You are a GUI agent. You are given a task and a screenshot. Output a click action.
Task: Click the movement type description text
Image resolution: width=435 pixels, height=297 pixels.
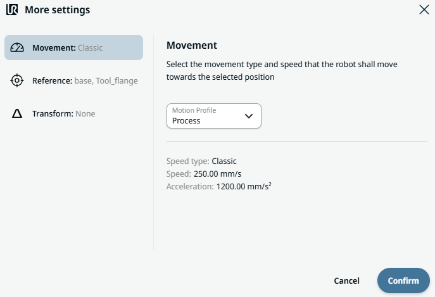pyautogui.click(x=282, y=71)
